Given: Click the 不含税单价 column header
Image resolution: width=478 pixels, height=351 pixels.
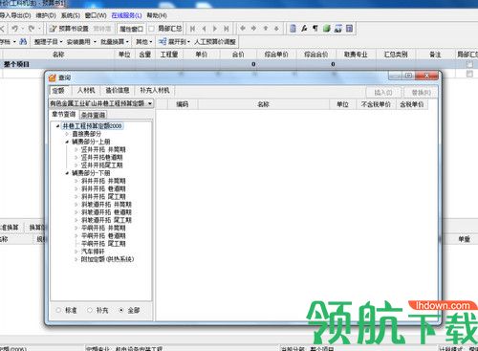Looking at the screenshot, I should coord(376,104).
